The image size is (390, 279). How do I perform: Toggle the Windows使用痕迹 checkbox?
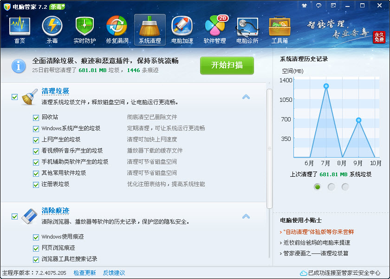(x=36, y=238)
